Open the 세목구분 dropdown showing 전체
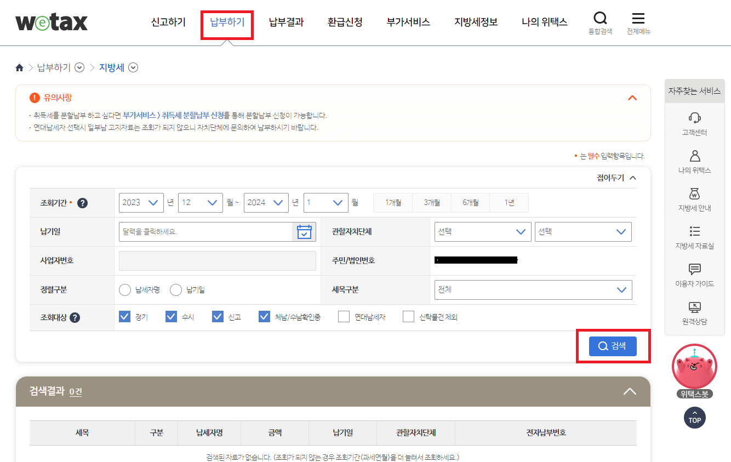 533,289
